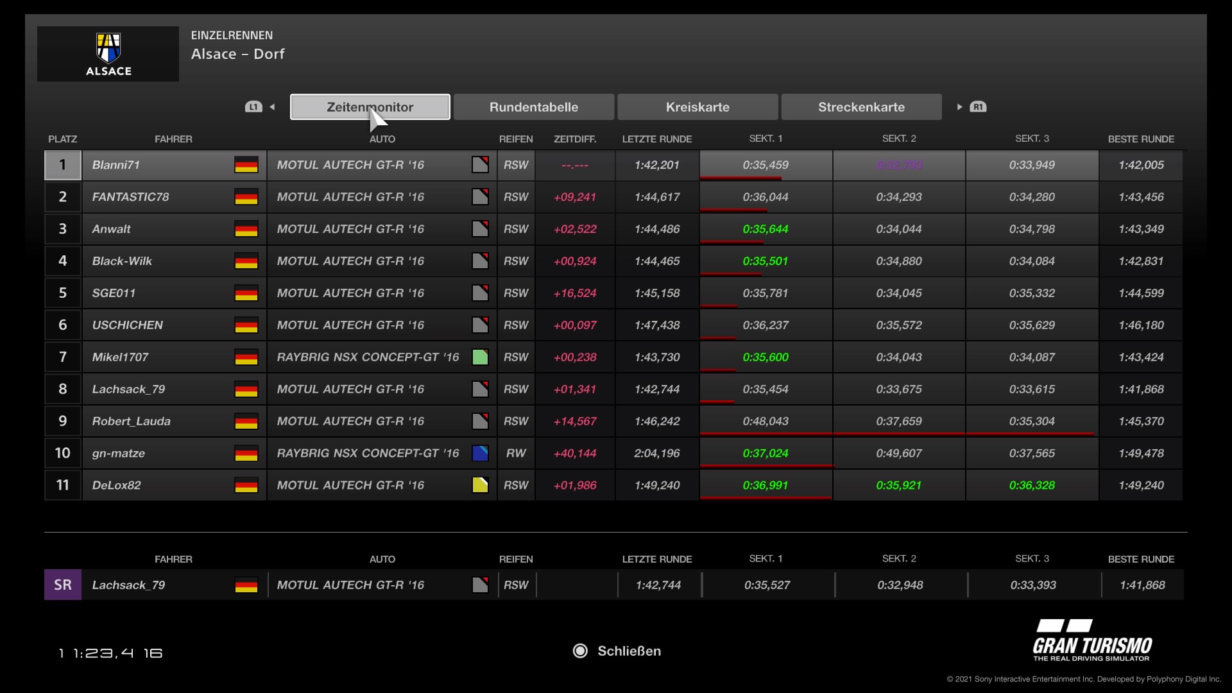Click gn-matze's German flag icon
The image size is (1232, 693).
click(246, 454)
